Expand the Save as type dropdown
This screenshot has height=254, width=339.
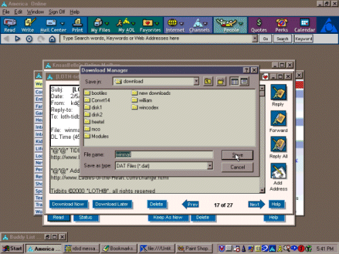click(x=210, y=166)
